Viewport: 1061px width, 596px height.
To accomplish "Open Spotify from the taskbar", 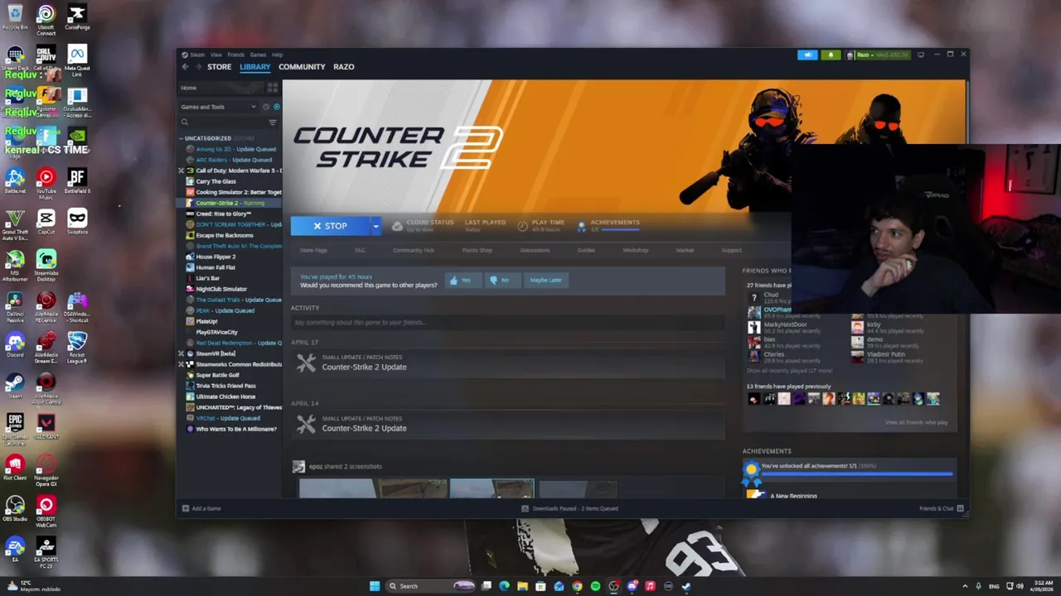I will pyautogui.click(x=595, y=586).
